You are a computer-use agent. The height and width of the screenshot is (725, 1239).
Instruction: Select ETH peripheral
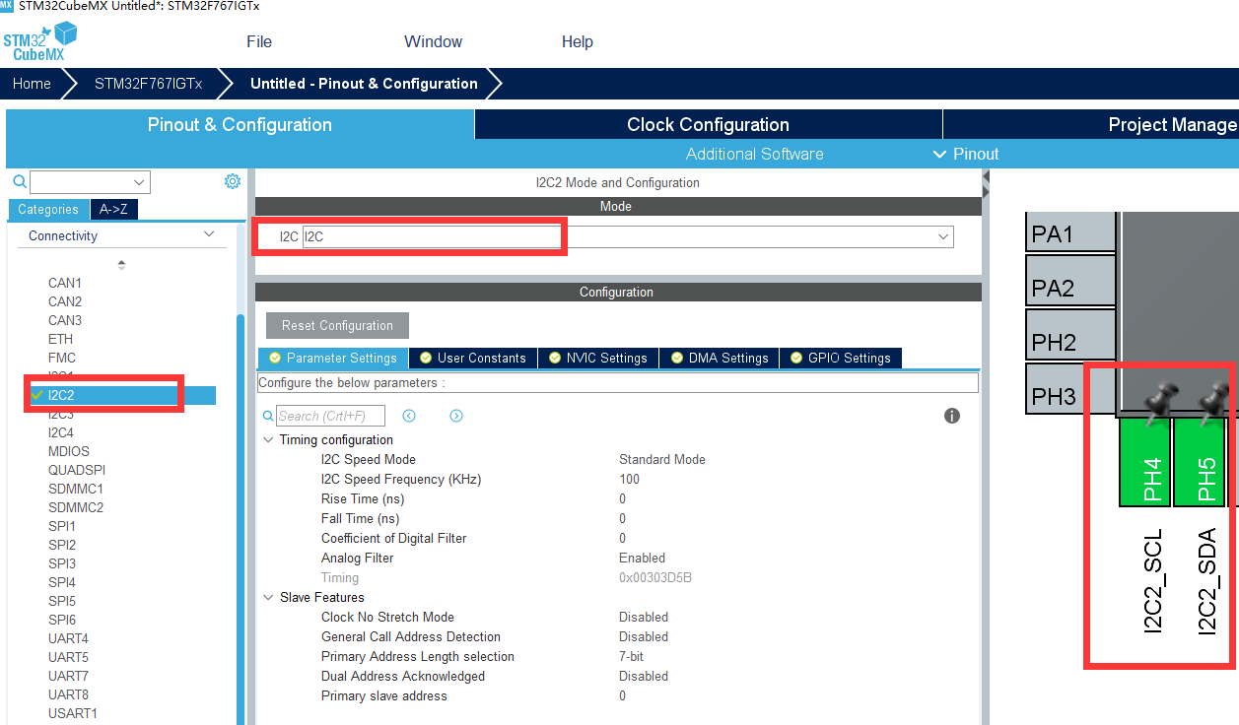pos(60,339)
